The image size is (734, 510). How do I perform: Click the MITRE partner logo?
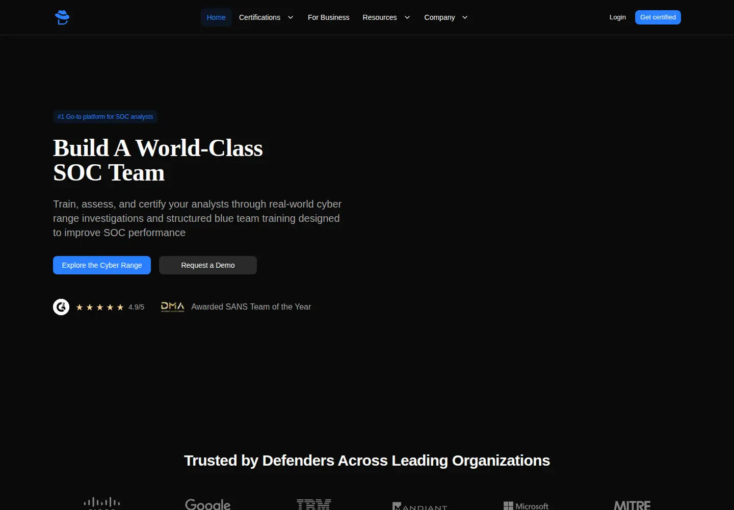tap(632, 505)
